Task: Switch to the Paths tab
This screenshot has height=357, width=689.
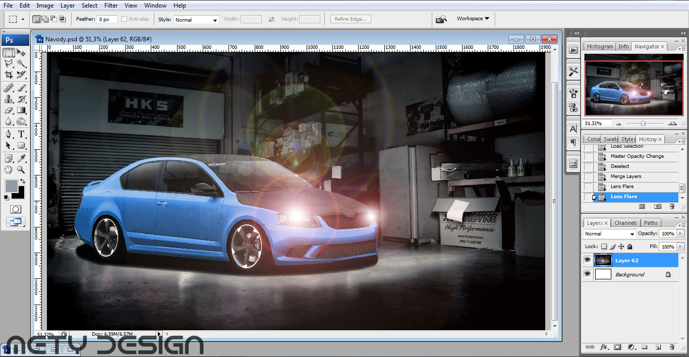Action: 651,223
